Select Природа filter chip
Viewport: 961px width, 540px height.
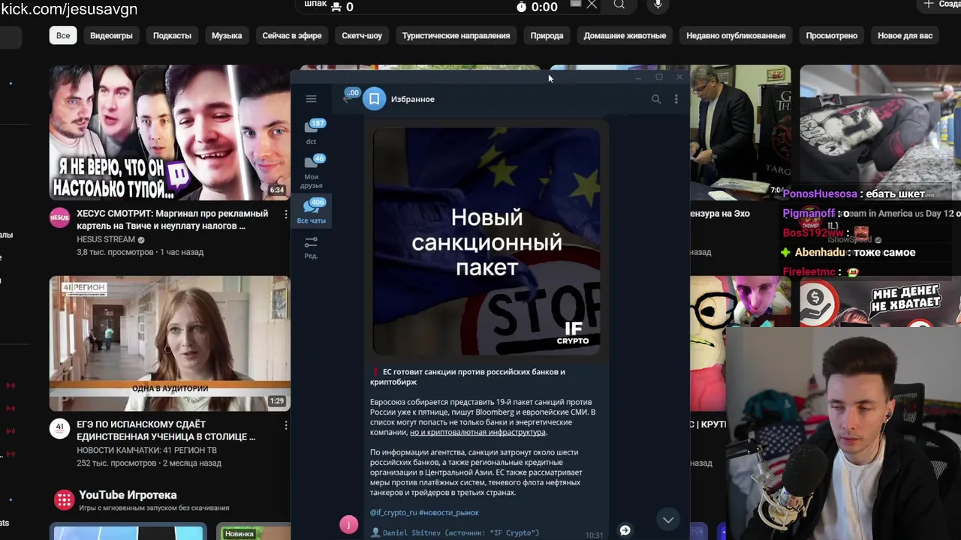(x=547, y=35)
